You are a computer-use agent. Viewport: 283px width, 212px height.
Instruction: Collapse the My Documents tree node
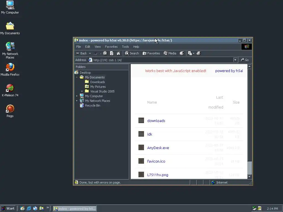(x=77, y=77)
